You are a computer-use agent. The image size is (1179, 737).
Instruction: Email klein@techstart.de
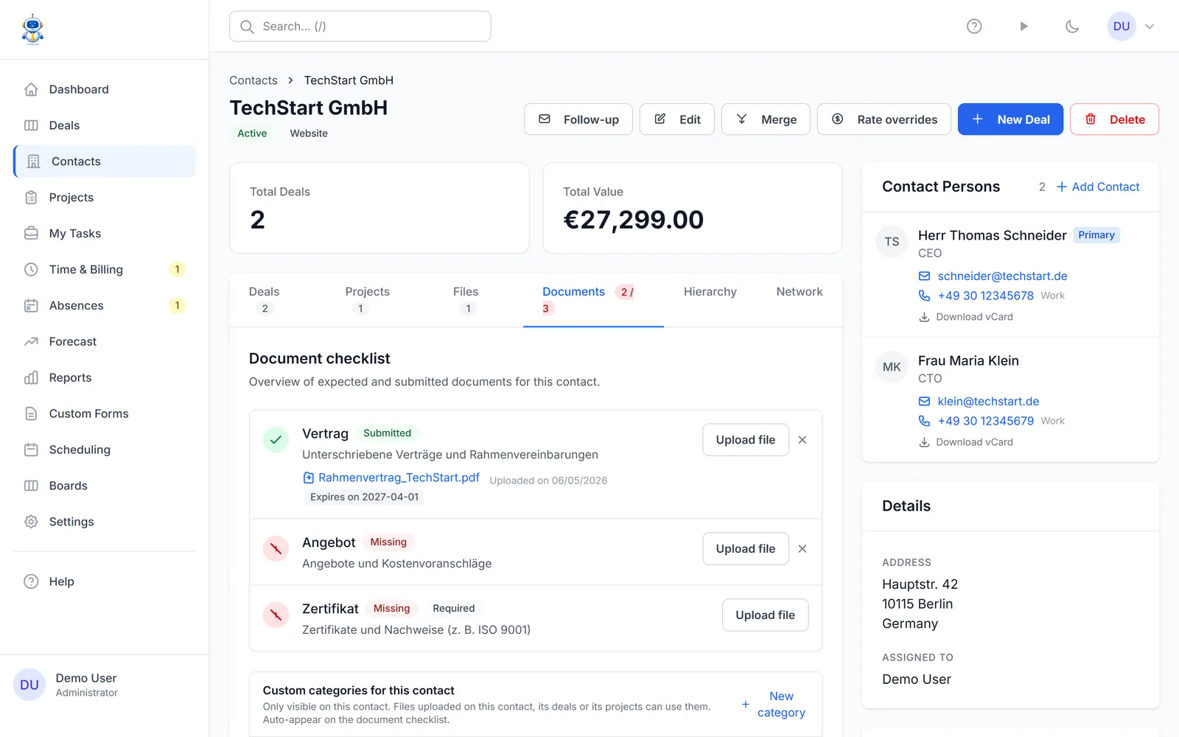[988, 402]
